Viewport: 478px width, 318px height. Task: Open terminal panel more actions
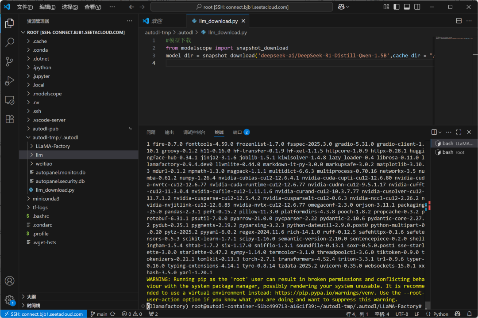[x=448, y=132]
